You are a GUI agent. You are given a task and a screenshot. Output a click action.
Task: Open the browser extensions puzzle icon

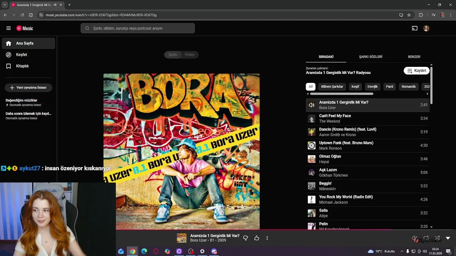[421, 15]
